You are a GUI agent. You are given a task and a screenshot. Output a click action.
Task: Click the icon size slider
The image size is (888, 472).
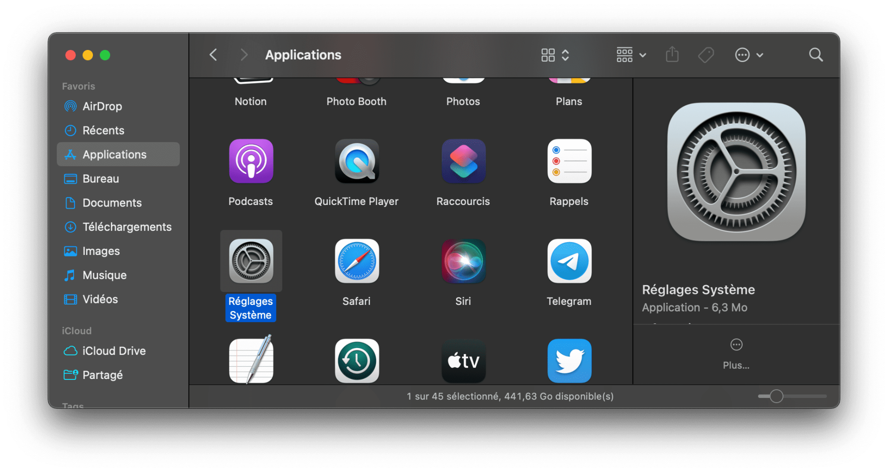click(792, 396)
